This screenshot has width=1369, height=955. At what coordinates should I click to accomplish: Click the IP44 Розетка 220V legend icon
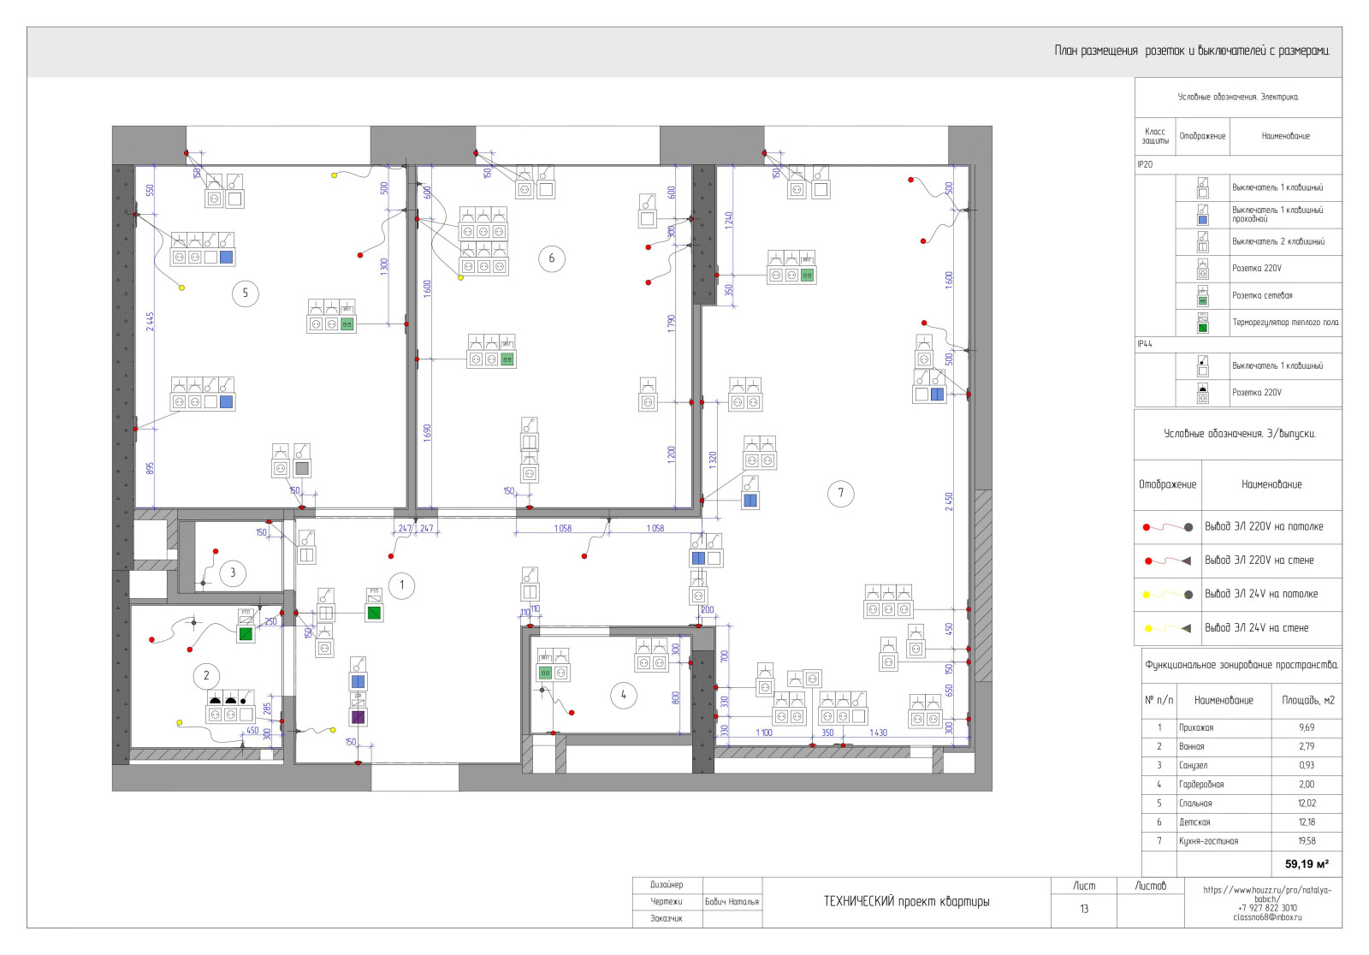pyautogui.click(x=1202, y=394)
